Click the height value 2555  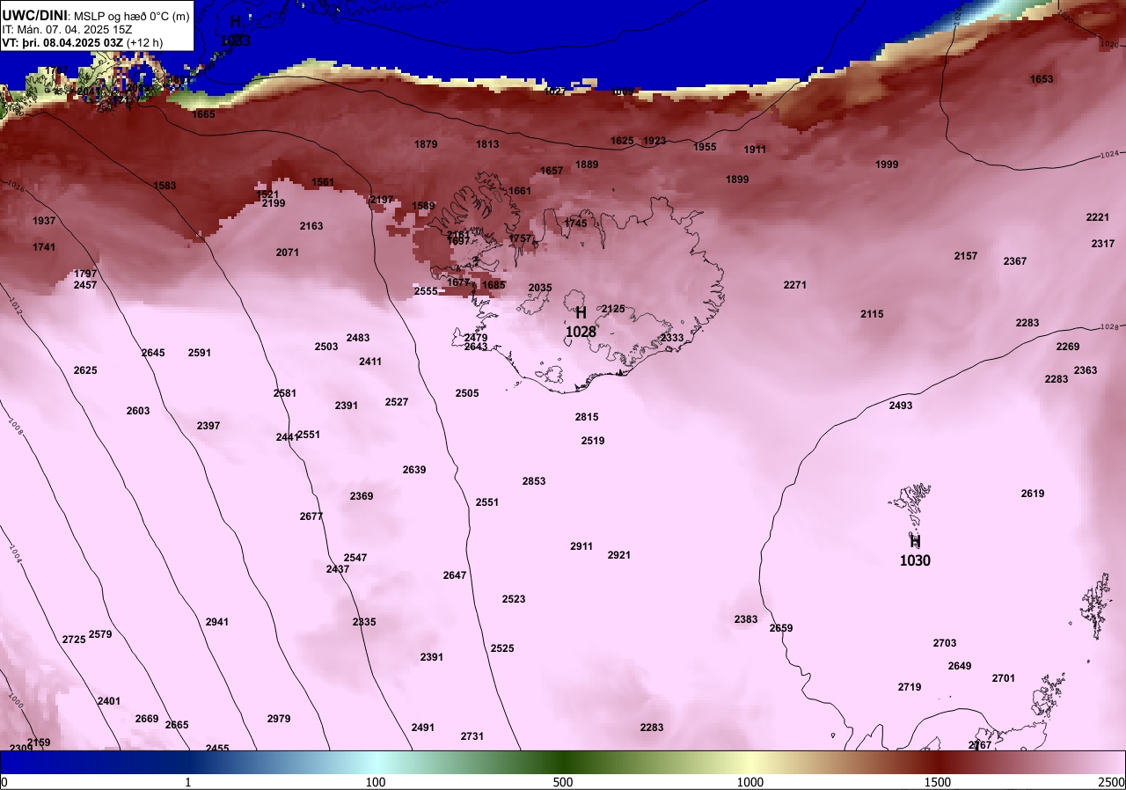(426, 291)
